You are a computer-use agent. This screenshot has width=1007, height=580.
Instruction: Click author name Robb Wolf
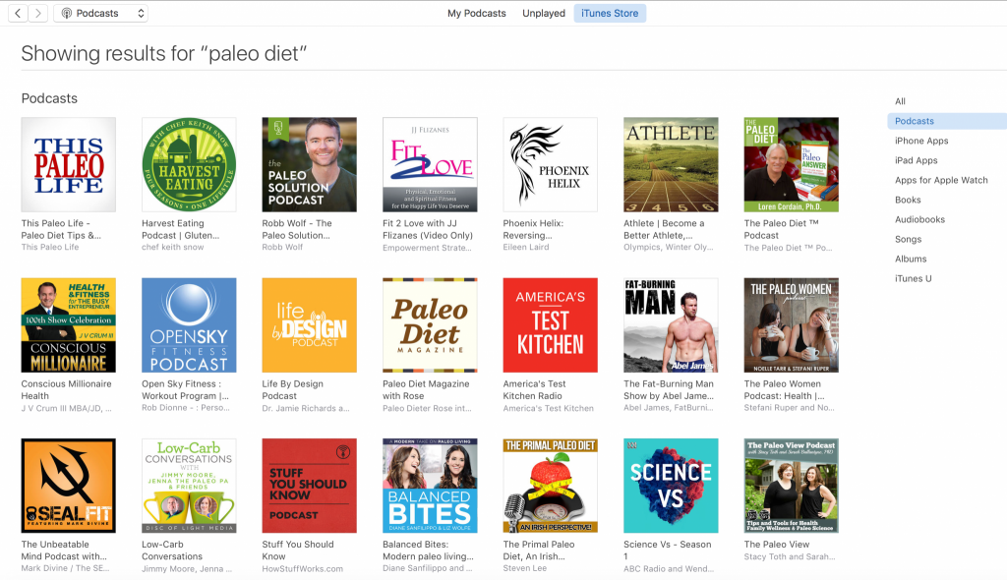coord(282,247)
